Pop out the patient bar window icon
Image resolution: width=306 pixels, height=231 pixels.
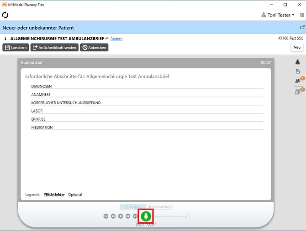(302, 28)
